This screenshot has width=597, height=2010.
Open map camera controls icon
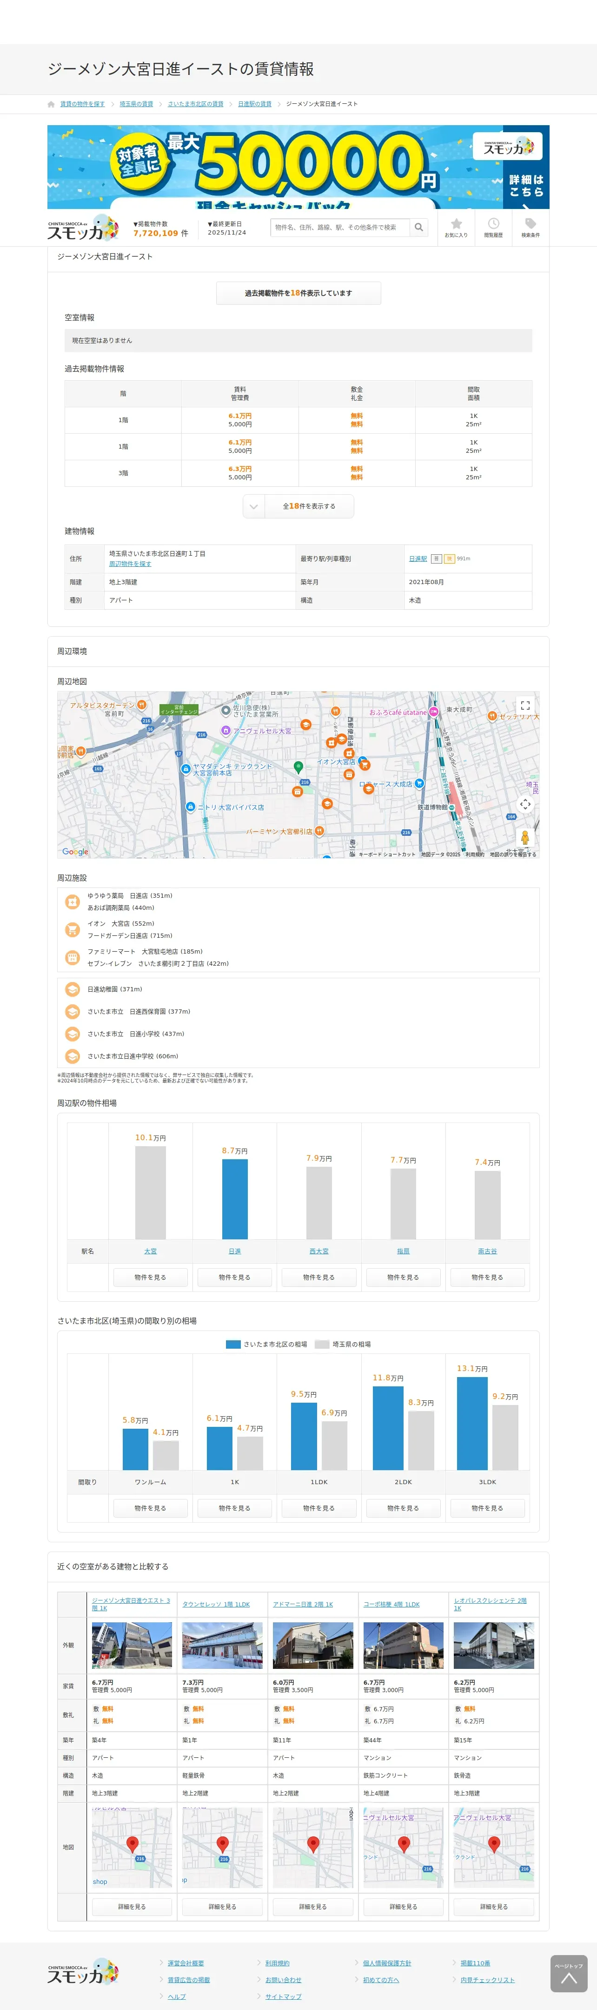(x=524, y=804)
